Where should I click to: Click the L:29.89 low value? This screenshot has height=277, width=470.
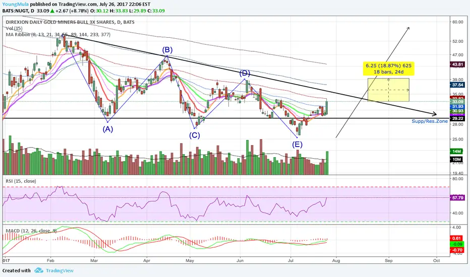138,11
